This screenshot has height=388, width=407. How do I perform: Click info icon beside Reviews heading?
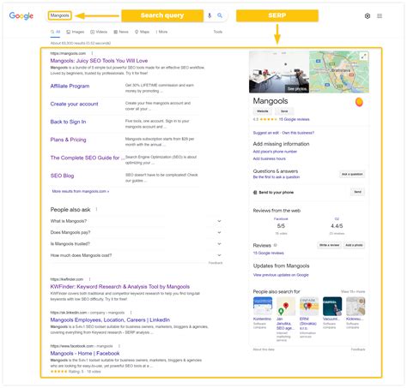click(276, 245)
